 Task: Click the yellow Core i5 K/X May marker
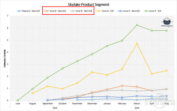pyautogui.click(x=167, y=71)
